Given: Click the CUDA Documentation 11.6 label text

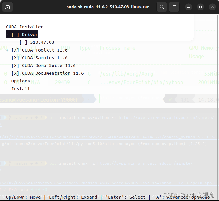Looking at the screenshot, I should coord(53,73).
